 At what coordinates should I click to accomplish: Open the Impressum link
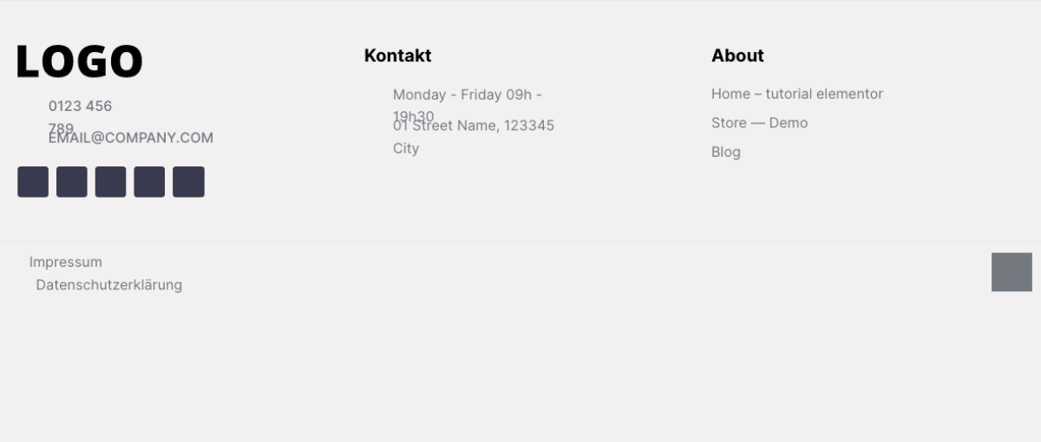point(65,262)
